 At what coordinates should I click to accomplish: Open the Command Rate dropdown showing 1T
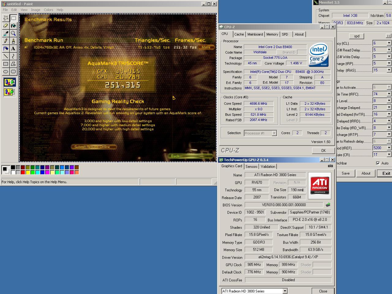[389, 155]
